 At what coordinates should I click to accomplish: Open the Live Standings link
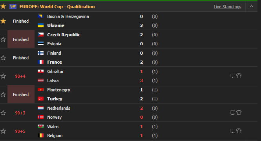click(x=227, y=7)
